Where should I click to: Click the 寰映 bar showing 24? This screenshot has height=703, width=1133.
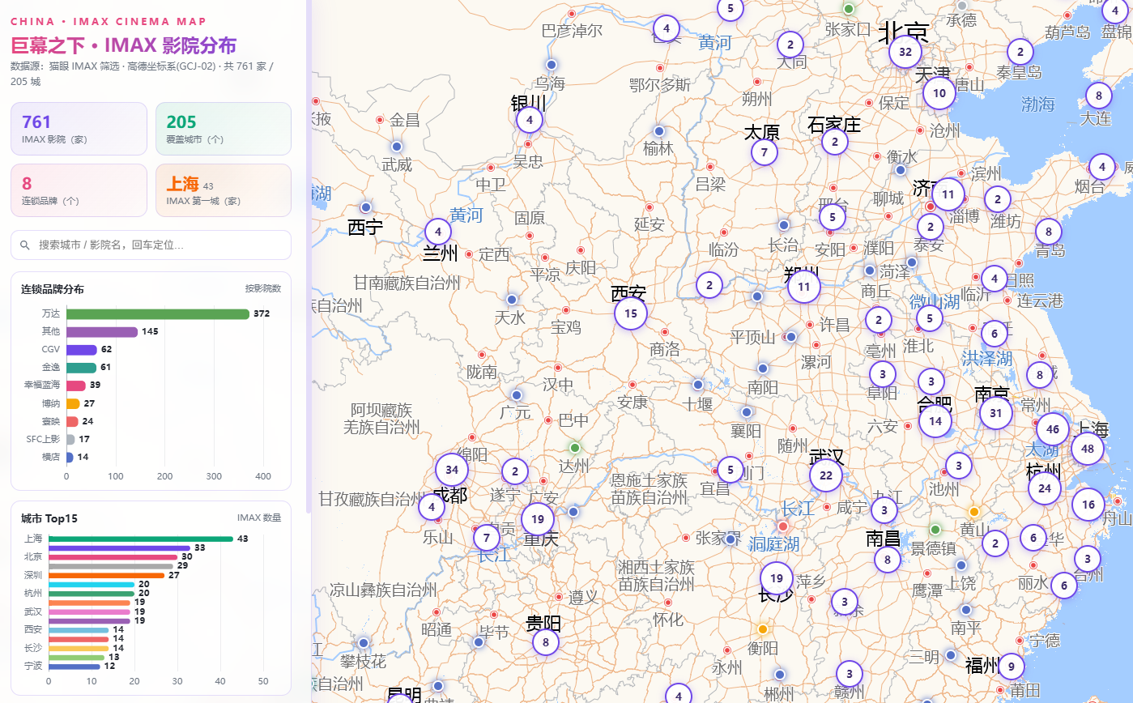72,421
